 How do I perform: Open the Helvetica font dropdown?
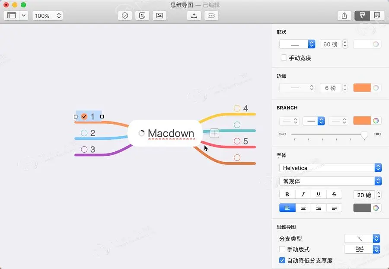click(330, 168)
